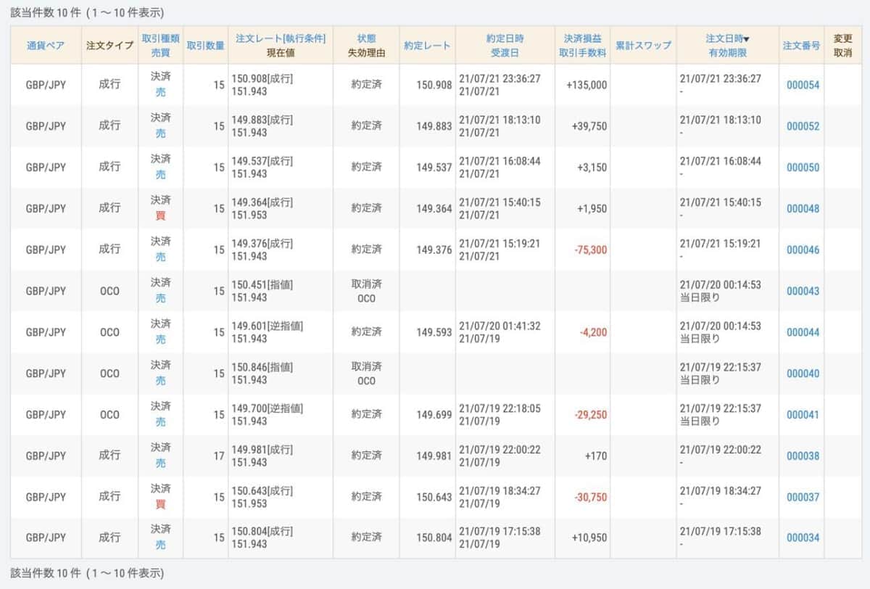Open order number 000052 link

point(803,126)
